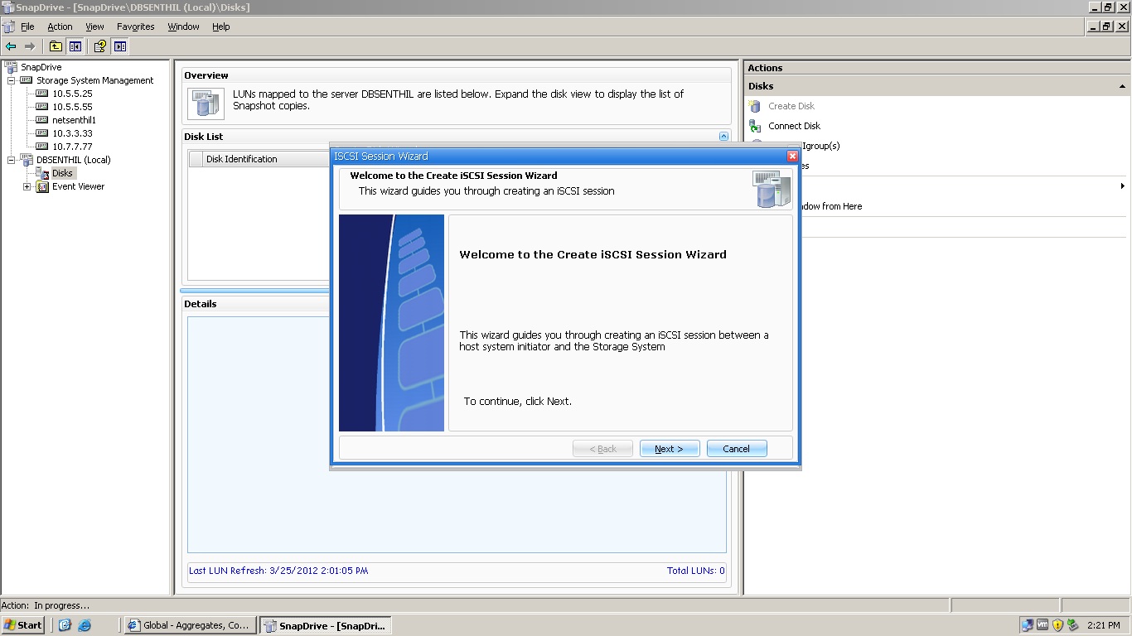
Task: Select storage system 10.5.5.55
Action: pos(72,107)
